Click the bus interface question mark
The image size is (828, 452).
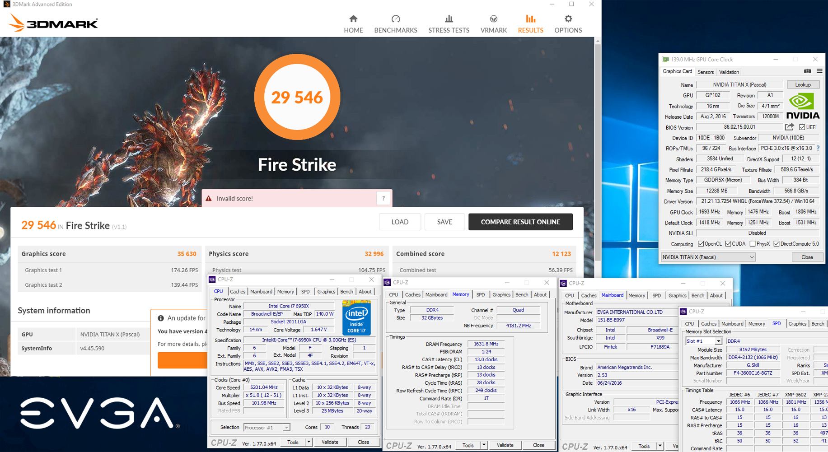pos(818,148)
